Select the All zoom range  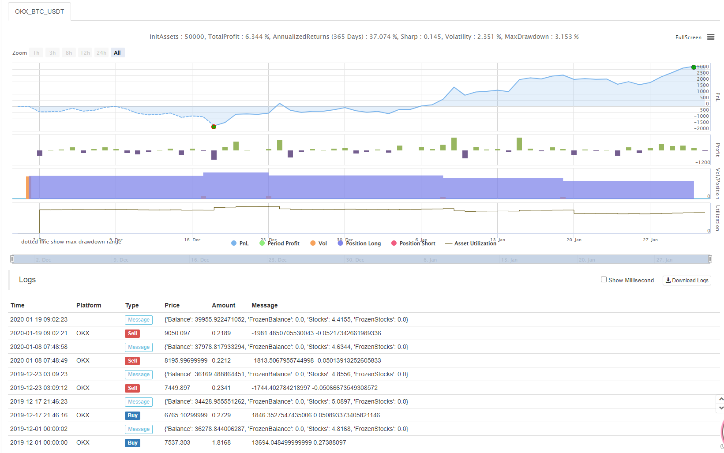tap(117, 53)
